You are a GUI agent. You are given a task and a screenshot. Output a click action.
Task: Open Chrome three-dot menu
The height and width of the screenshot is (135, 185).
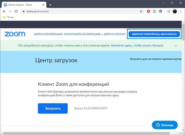point(181,11)
